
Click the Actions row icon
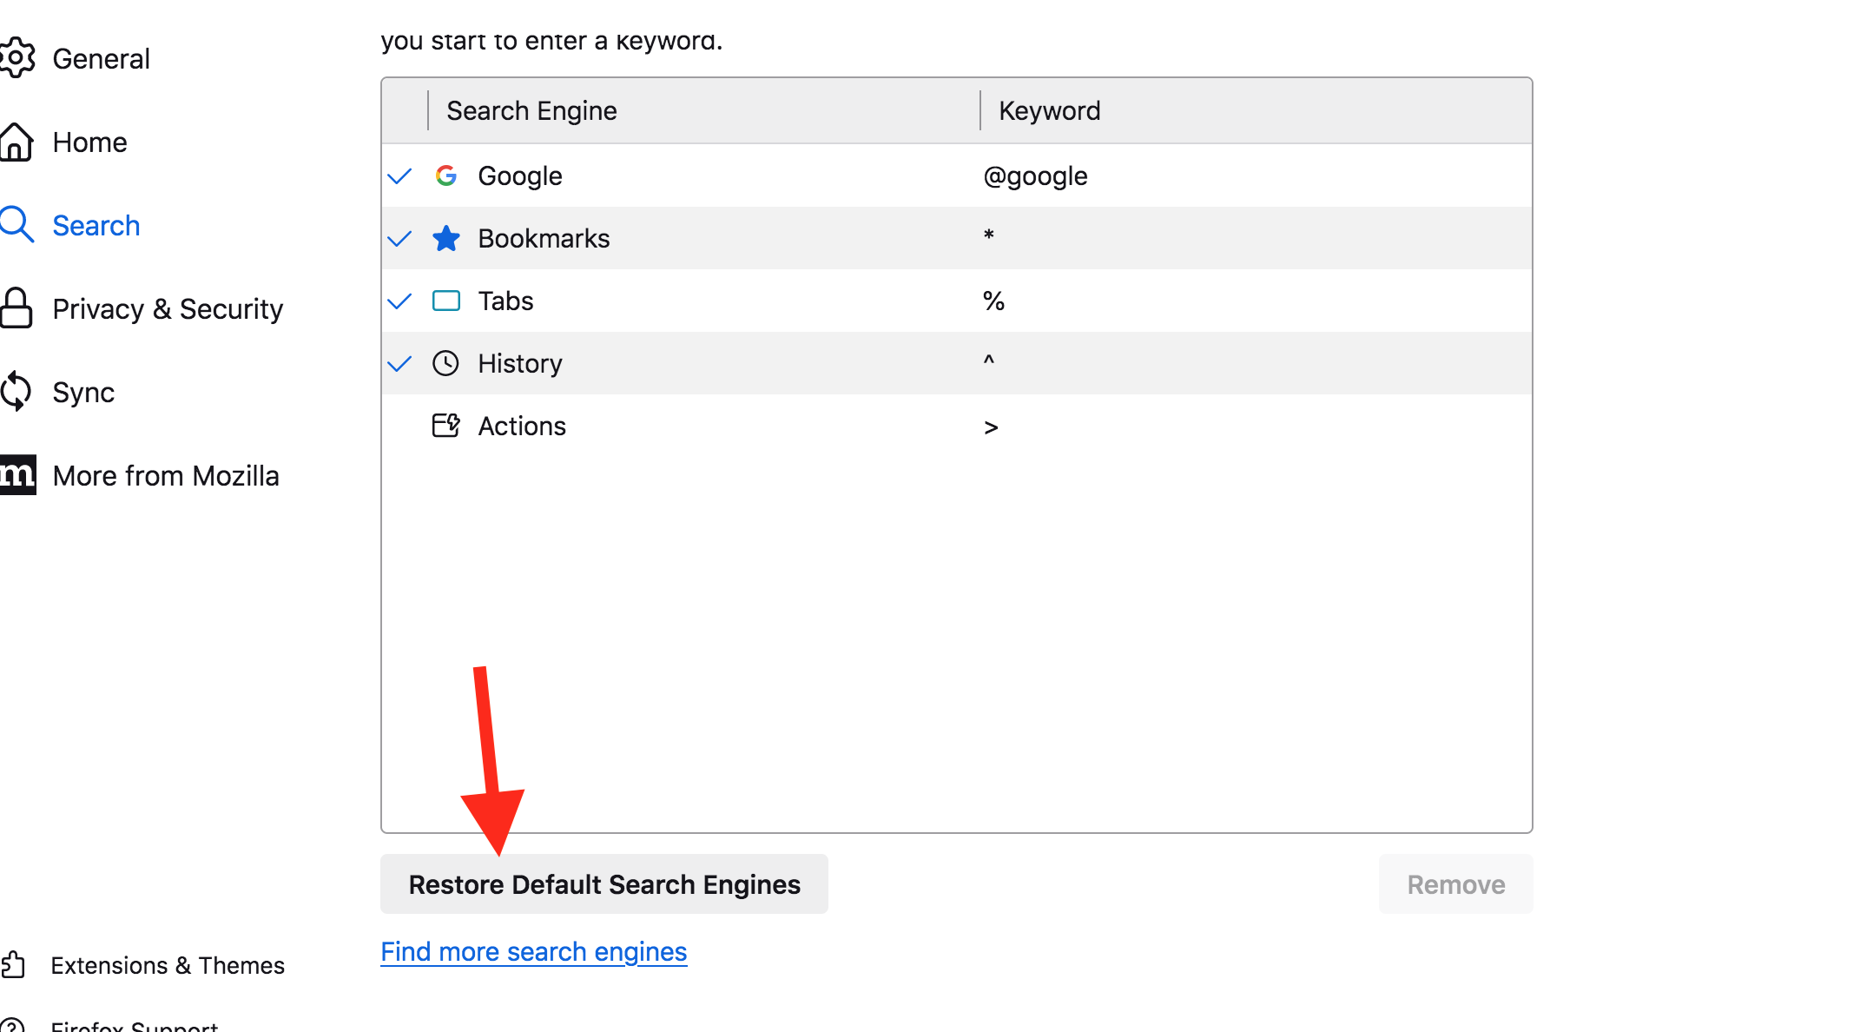446,426
